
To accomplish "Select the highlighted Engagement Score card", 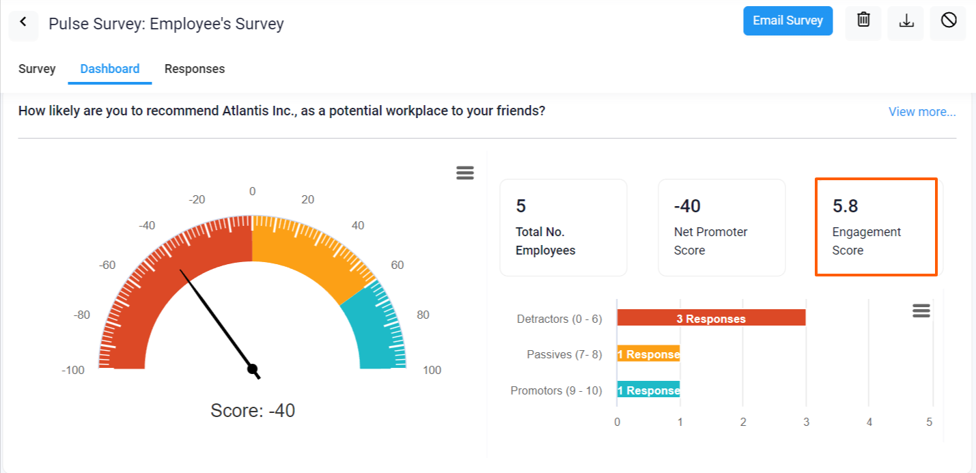I will [x=876, y=227].
